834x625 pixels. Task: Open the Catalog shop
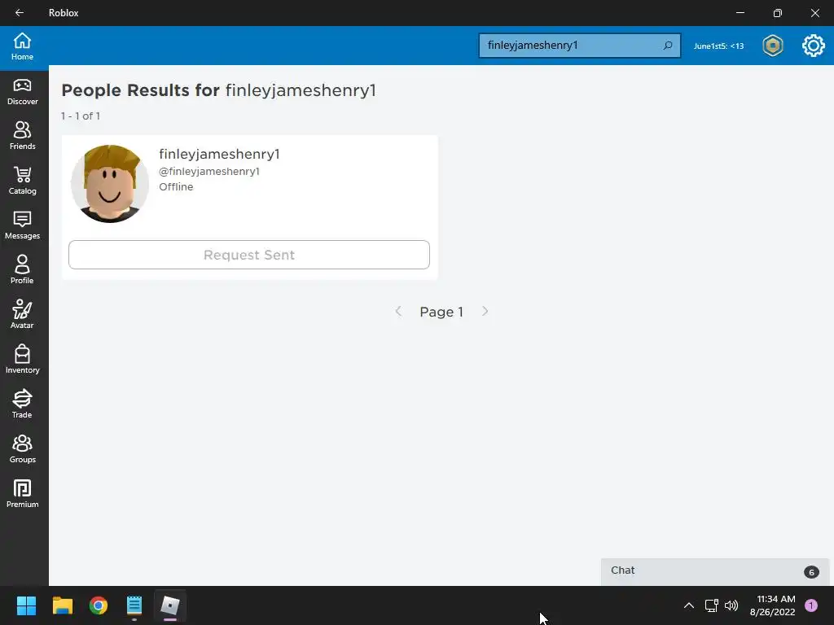[x=22, y=181]
